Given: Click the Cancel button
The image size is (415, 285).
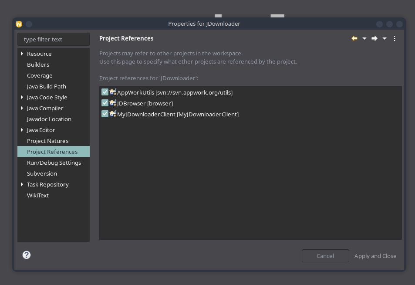Looking at the screenshot, I should coord(325,256).
